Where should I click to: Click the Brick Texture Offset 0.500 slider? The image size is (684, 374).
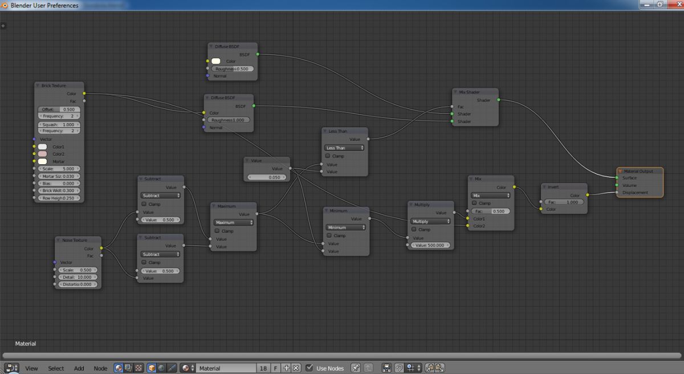[x=59, y=109]
